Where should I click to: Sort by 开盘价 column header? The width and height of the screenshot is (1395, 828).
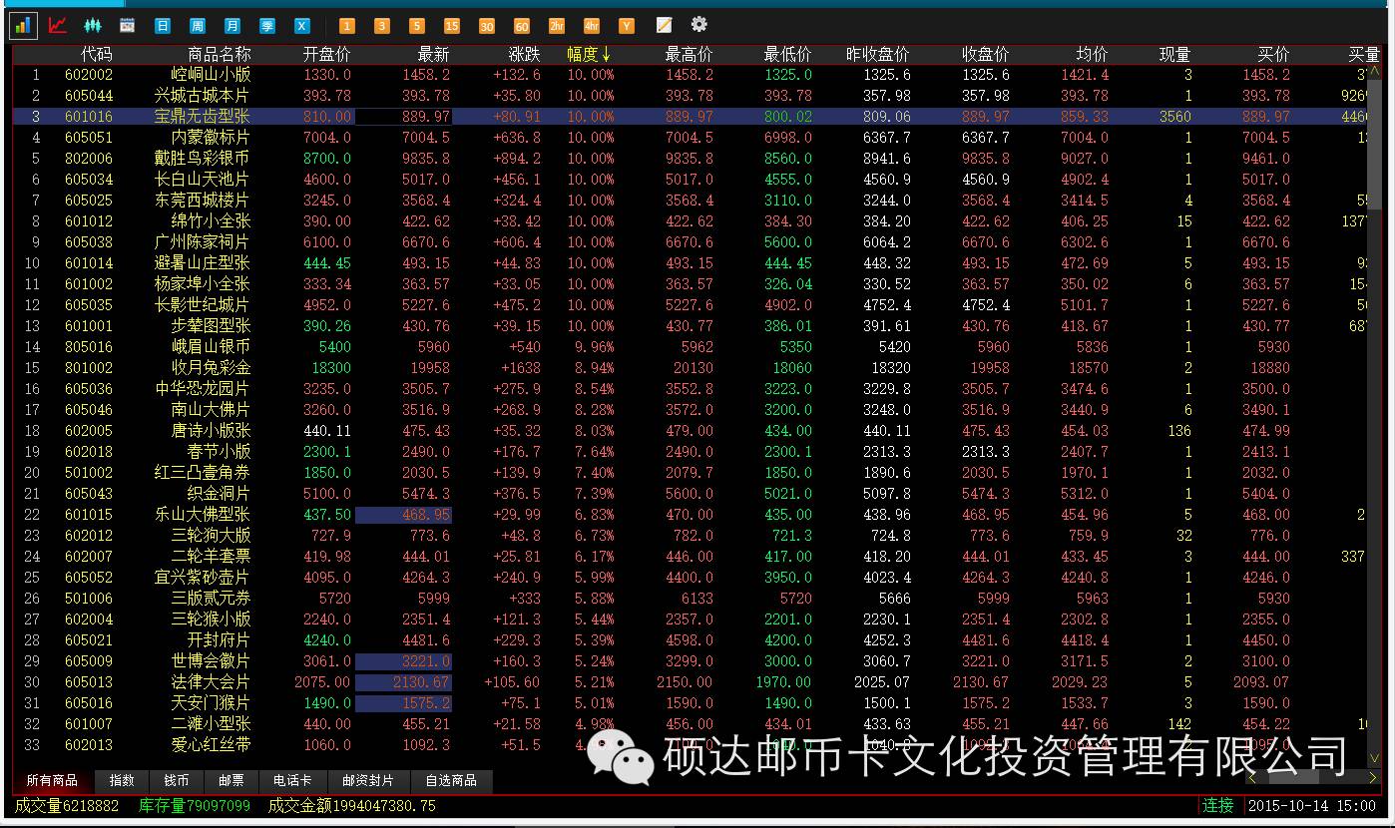[326, 54]
